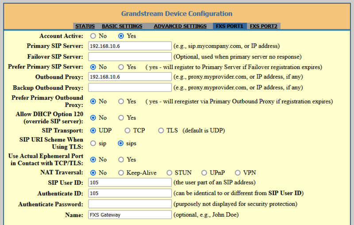Click the 'Account Active:' label
This screenshot has height=225, width=354.
[61, 36]
